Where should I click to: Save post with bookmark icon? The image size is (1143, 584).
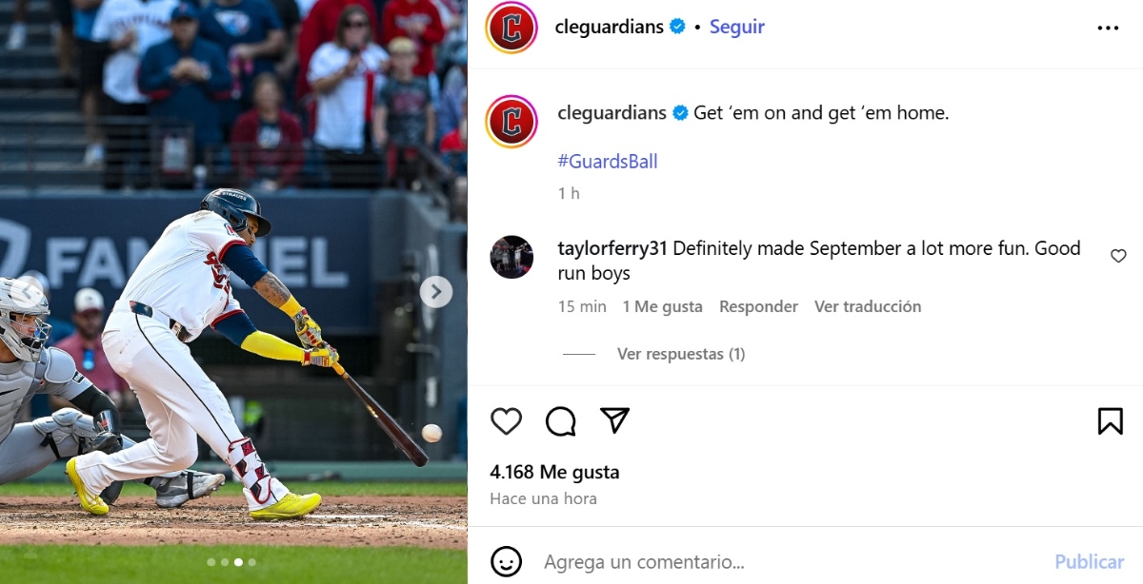point(1111,420)
